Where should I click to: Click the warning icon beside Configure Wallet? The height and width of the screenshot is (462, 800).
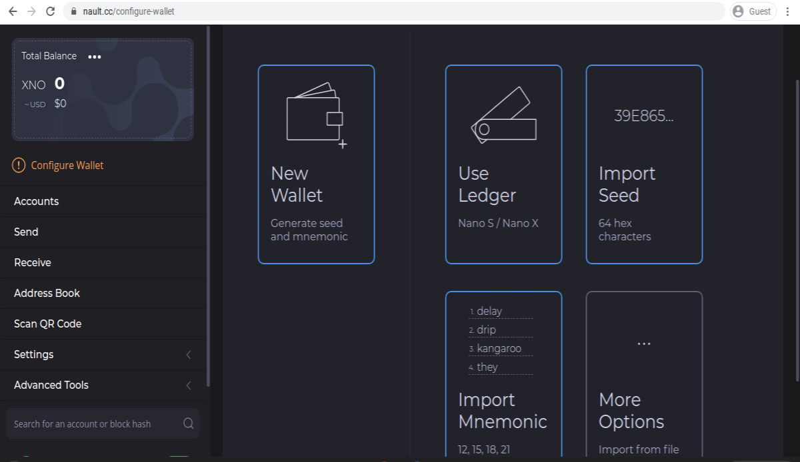[x=19, y=165]
